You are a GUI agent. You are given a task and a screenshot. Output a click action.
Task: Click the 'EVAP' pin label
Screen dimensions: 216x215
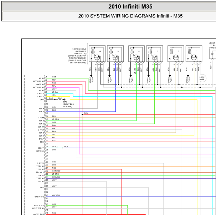pos(41,139)
